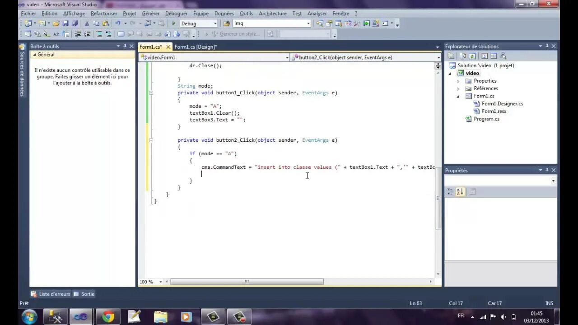The width and height of the screenshot is (578, 325).
Task: Click the Copy icon in toolbar
Action: 96,23
